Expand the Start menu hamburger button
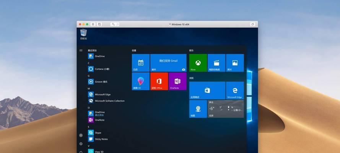 point(81,50)
